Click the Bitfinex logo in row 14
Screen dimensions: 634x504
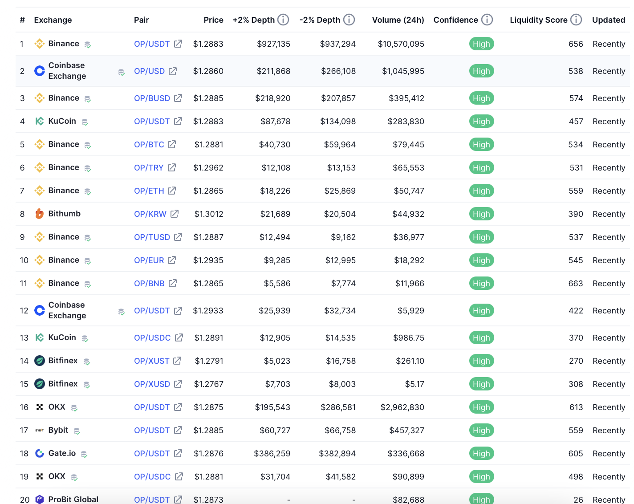(x=40, y=361)
